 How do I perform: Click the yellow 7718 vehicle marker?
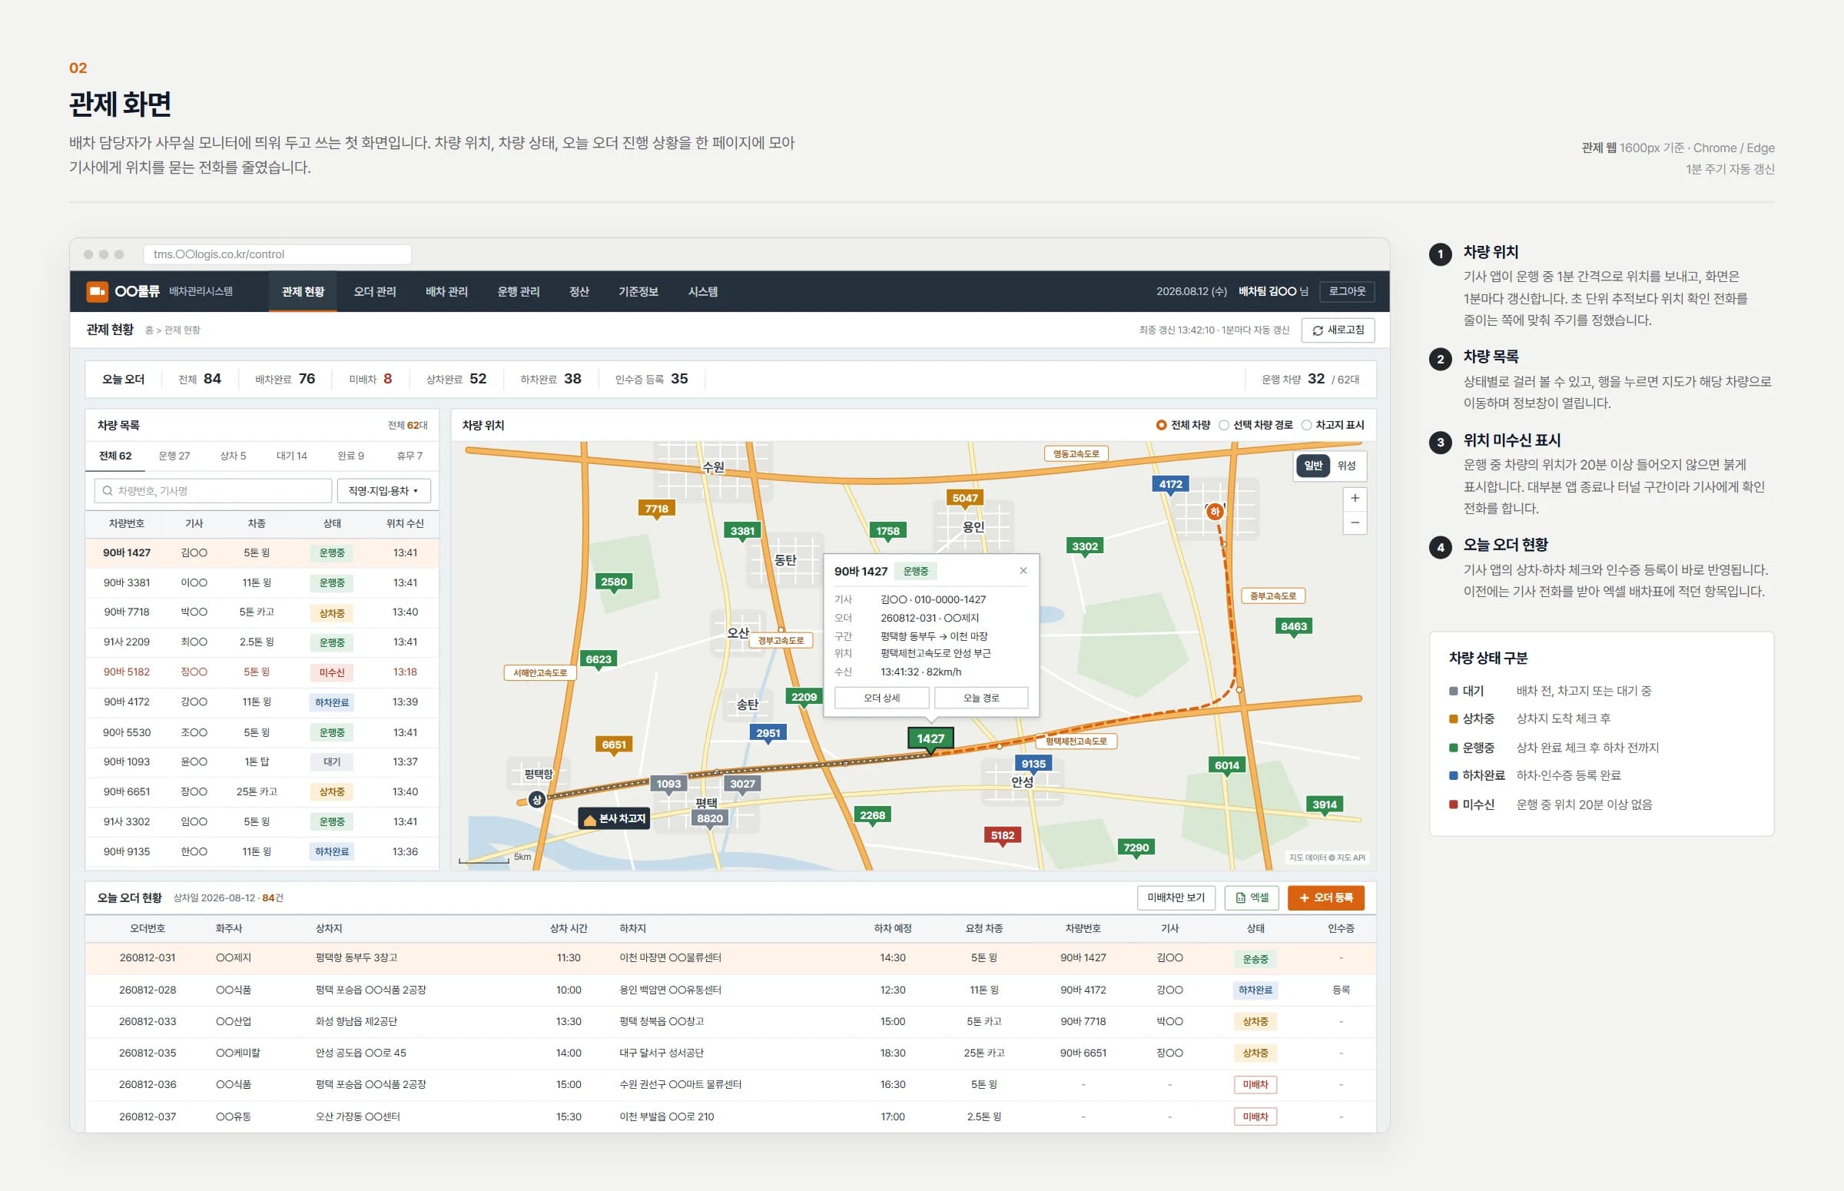click(x=656, y=509)
